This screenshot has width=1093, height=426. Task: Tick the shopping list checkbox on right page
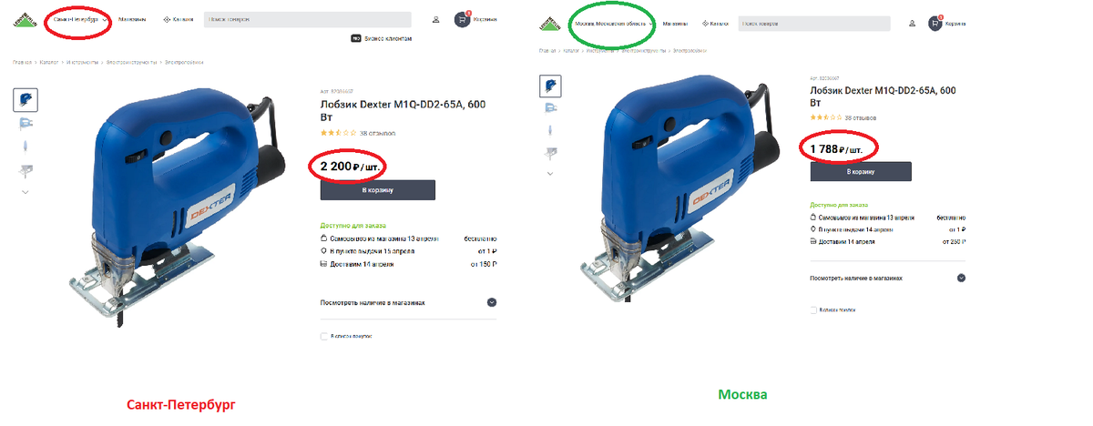click(812, 310)
